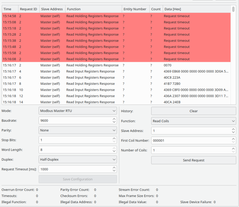Click the Clear history button

coord(194,111)
